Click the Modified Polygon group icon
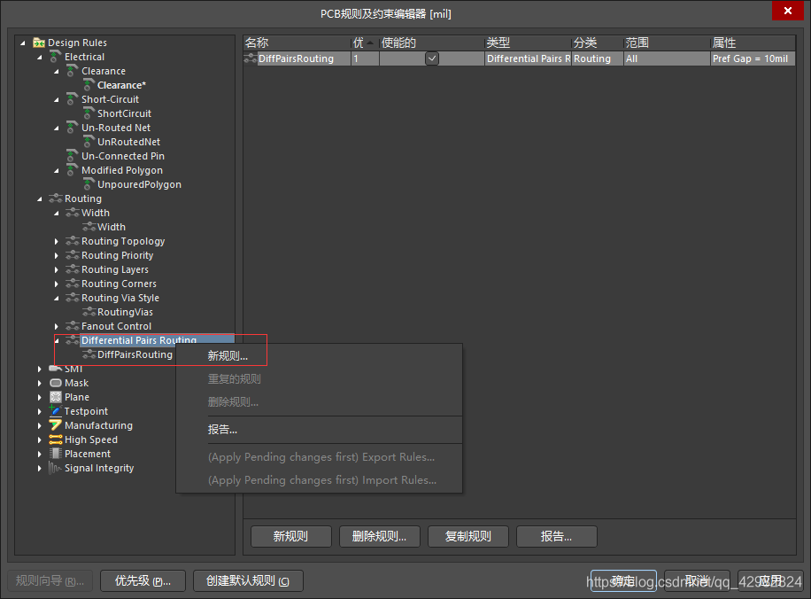Image resolution: width=811 pixels, height=599 pixels. [x=73, y=170]
